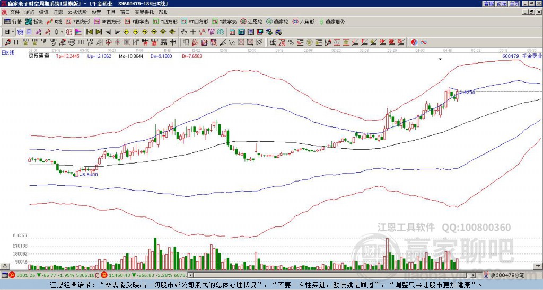Click the 客服 customer service button
This screenshot has width=543, height=290.
(488, 4)
